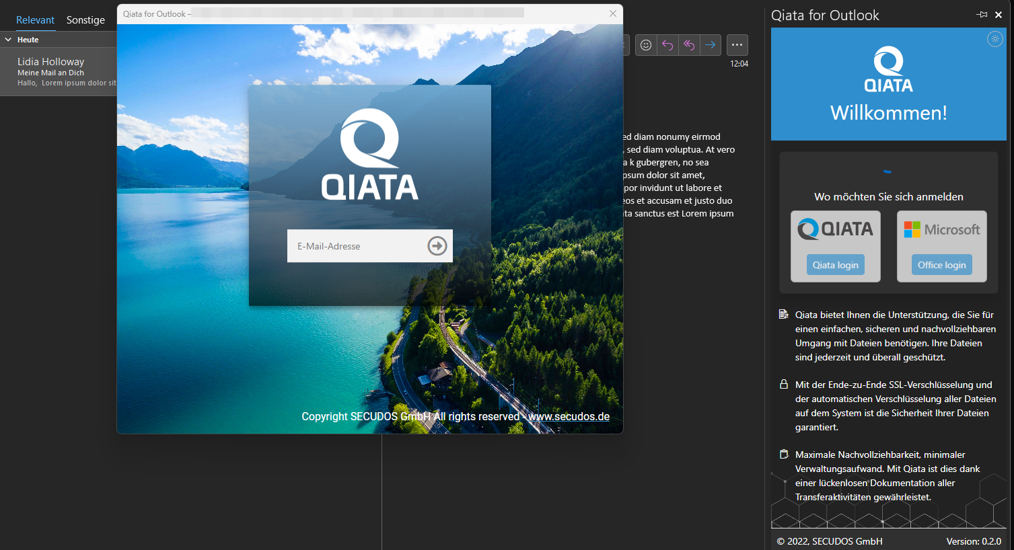Open the emoji reaction icon

646,45
